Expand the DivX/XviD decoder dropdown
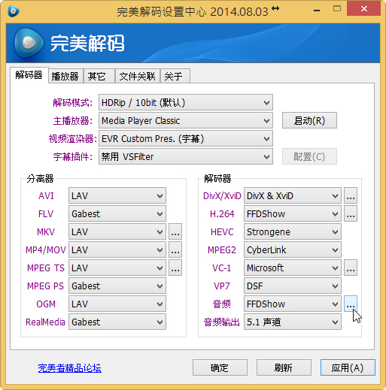This screenshot has height=390, width=386. click(293, 196)
